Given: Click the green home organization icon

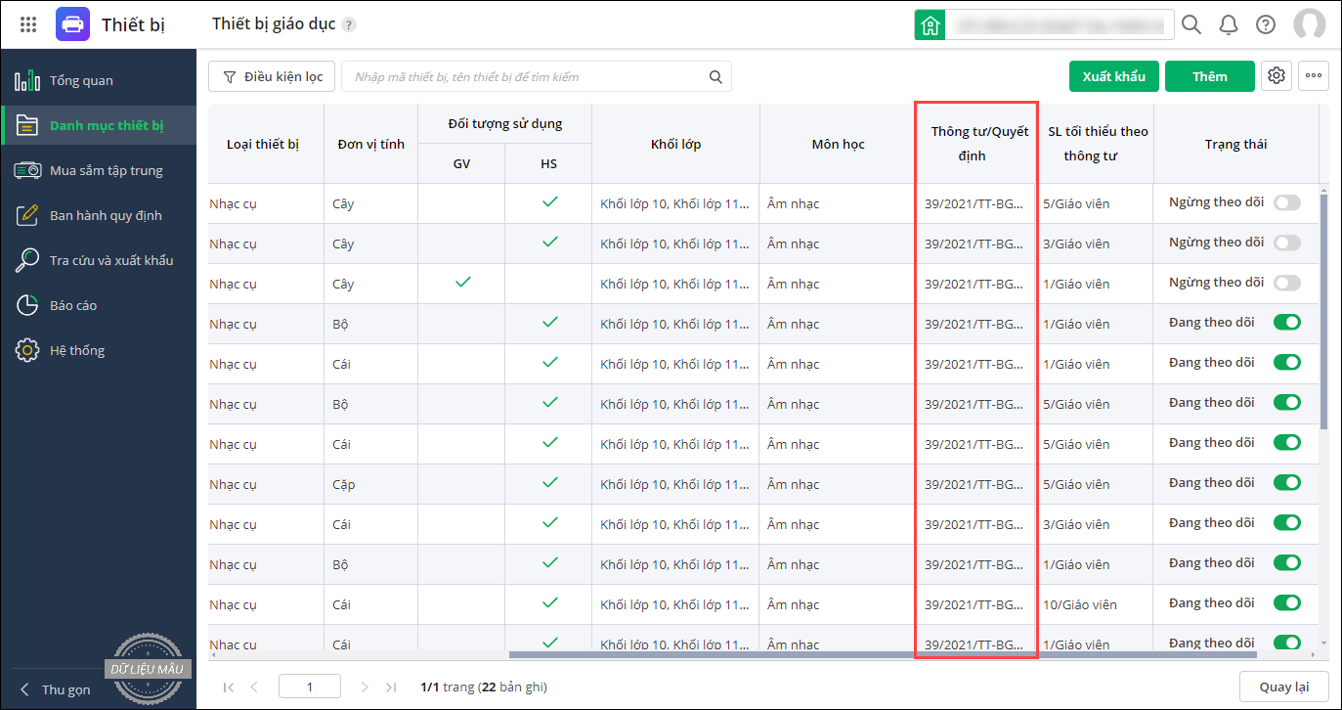Looking at the screenshot, I should click(x=930, y=25).
